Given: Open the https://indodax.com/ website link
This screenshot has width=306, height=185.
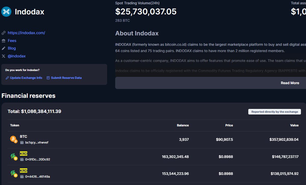Looking at the screenshot, I should [27, 33].
